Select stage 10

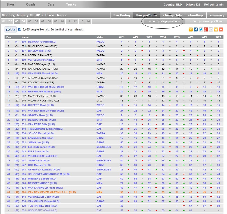tap(62, 21)
